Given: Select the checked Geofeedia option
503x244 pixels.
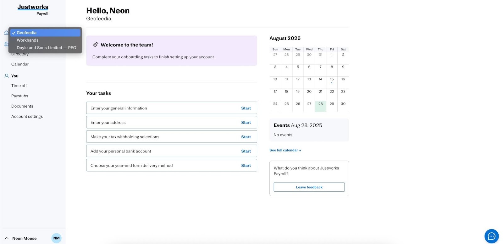Looking at the screenshot, I should point(27,33).
